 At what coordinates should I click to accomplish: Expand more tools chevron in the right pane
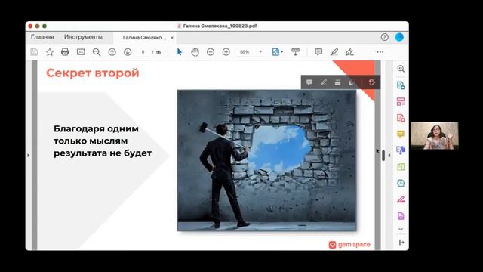click(x=401, y=230)
